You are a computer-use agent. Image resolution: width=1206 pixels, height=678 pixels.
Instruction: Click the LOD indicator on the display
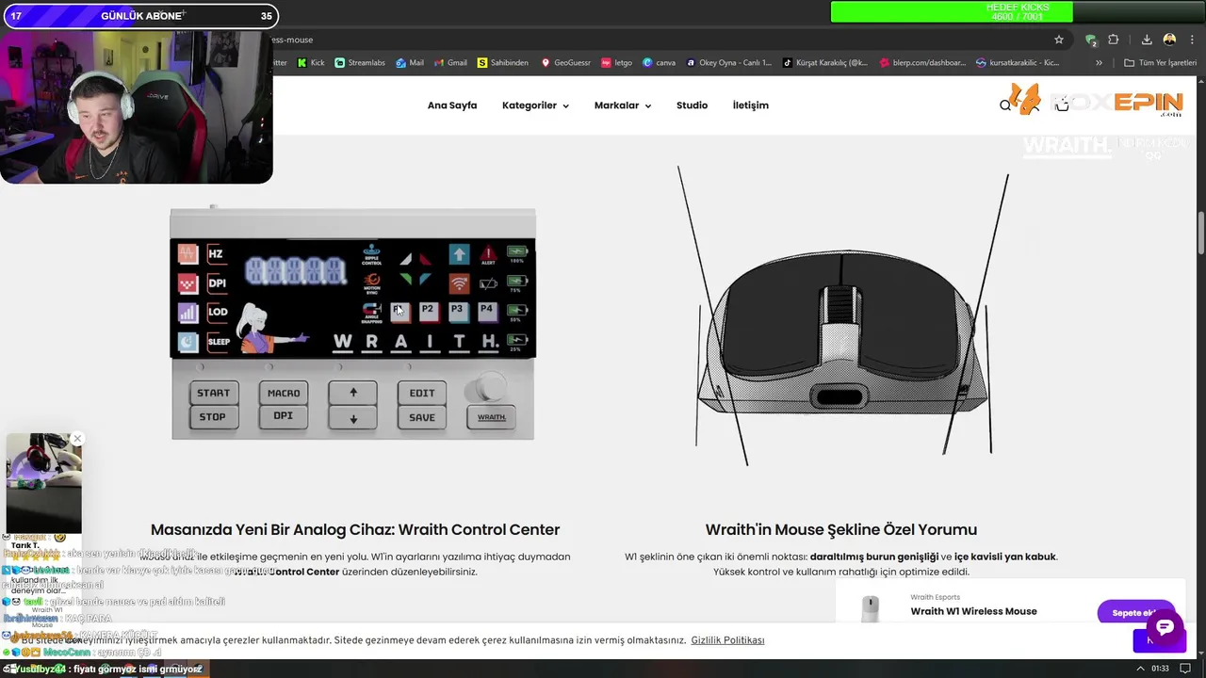(x=218, y=312)
